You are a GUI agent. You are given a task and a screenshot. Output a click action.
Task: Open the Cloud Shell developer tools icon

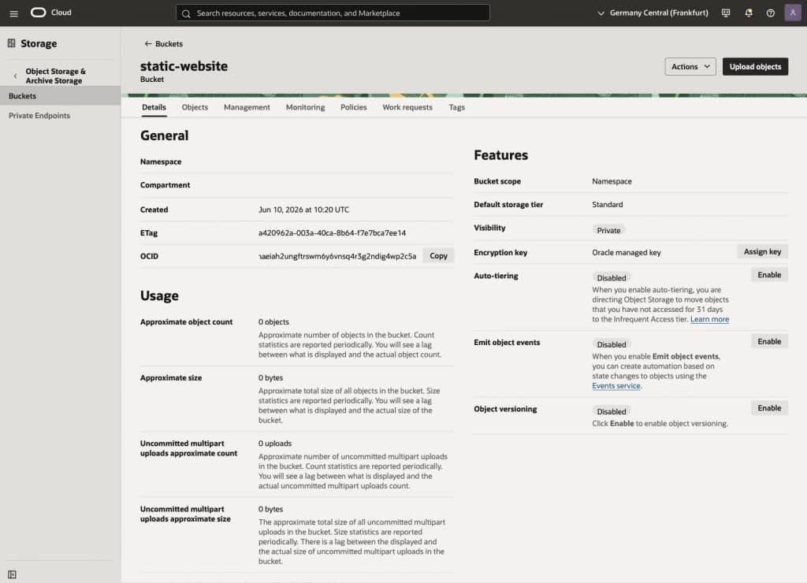coord(726,13)
